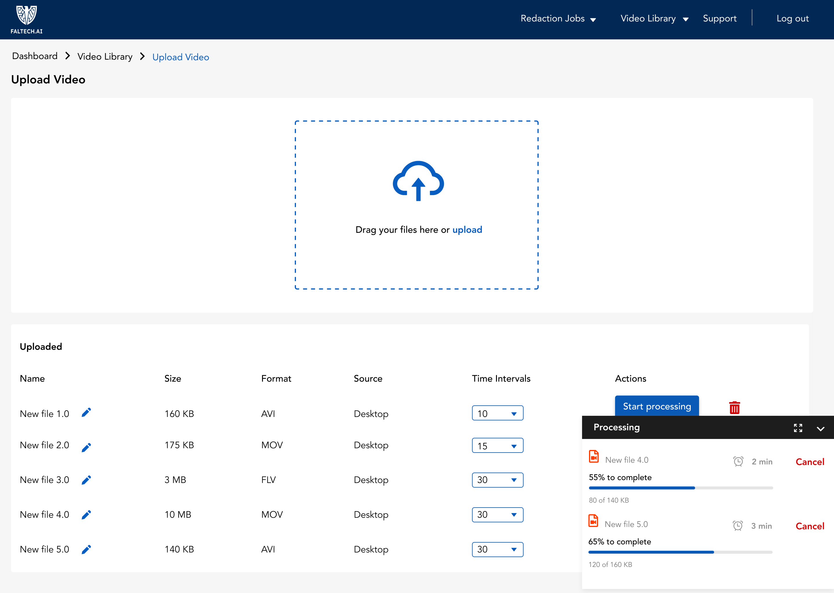Click the 'FLV' format cell
Viewport: 834px width, 593px height.
click(268, 480)
